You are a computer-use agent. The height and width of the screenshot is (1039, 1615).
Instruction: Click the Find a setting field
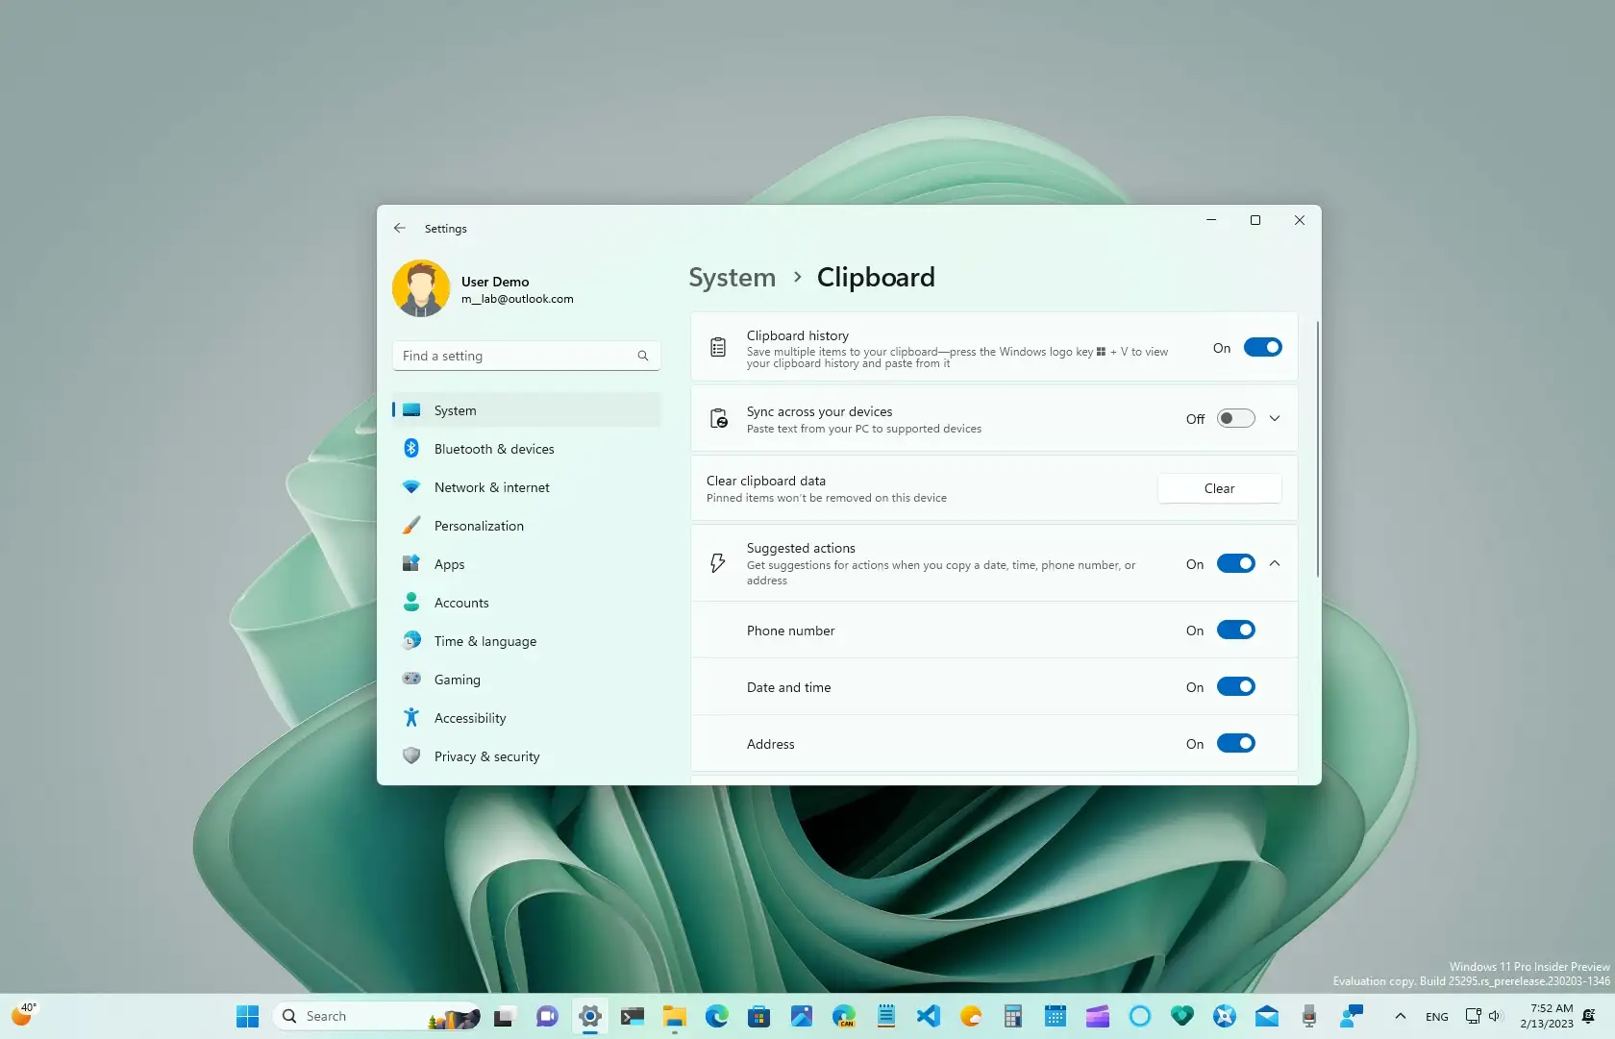click(527, 356)
